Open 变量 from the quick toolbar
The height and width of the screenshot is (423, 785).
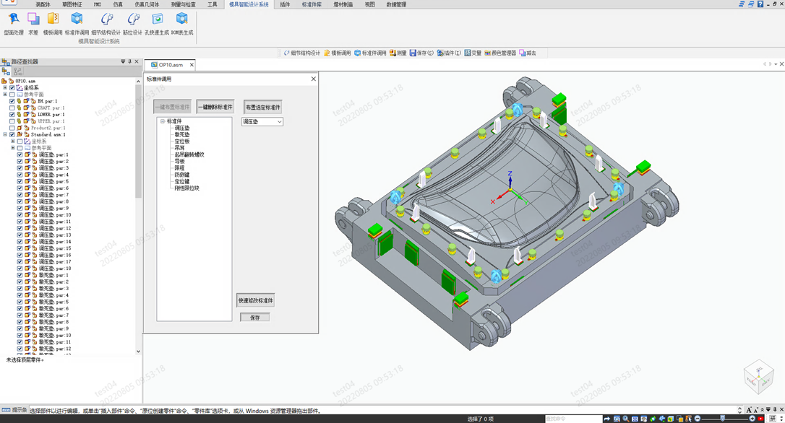(473, 53)
